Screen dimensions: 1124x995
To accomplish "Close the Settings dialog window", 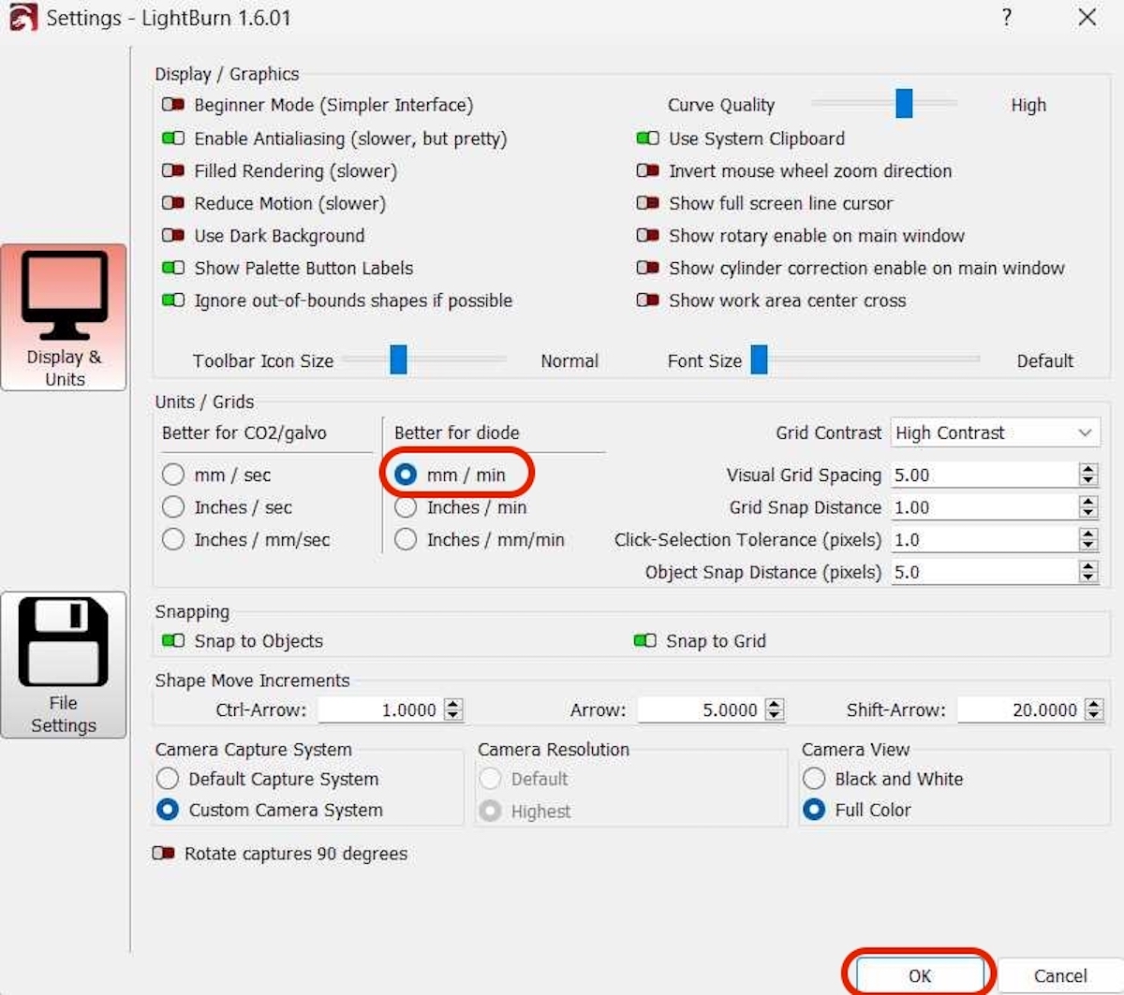I will 1087,17.
